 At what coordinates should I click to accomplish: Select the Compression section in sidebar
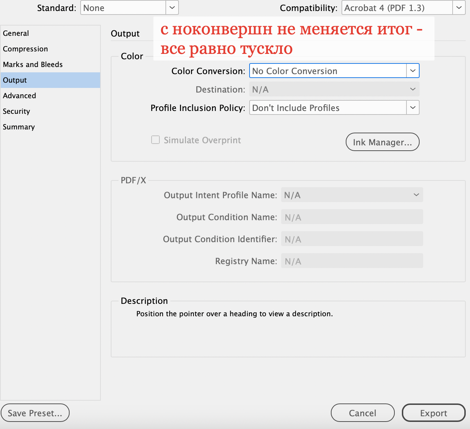click(x=50, y=49)
